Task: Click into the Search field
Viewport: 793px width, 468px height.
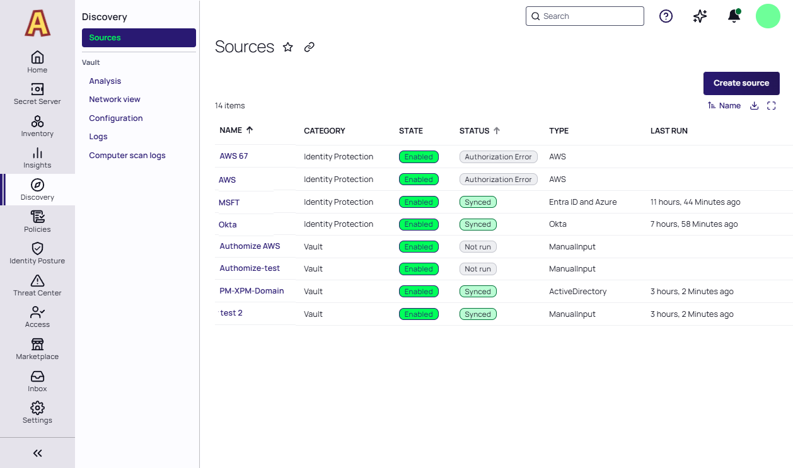Action: [590, 16]
